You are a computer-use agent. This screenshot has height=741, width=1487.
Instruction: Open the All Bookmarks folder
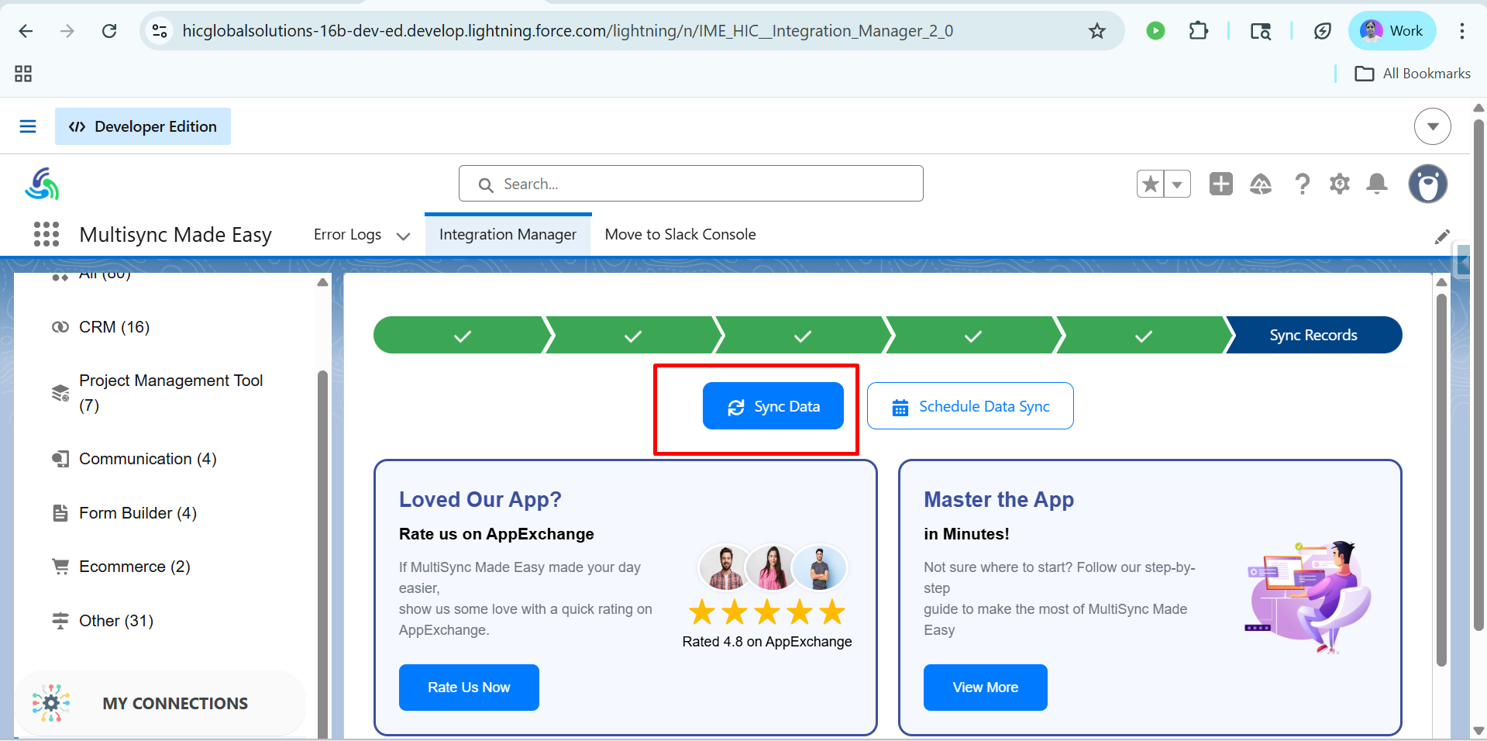pyautogui.click(x=1413, y=74)
